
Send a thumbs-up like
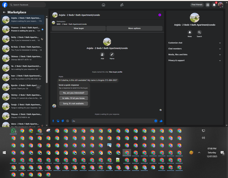pos(161,121)
